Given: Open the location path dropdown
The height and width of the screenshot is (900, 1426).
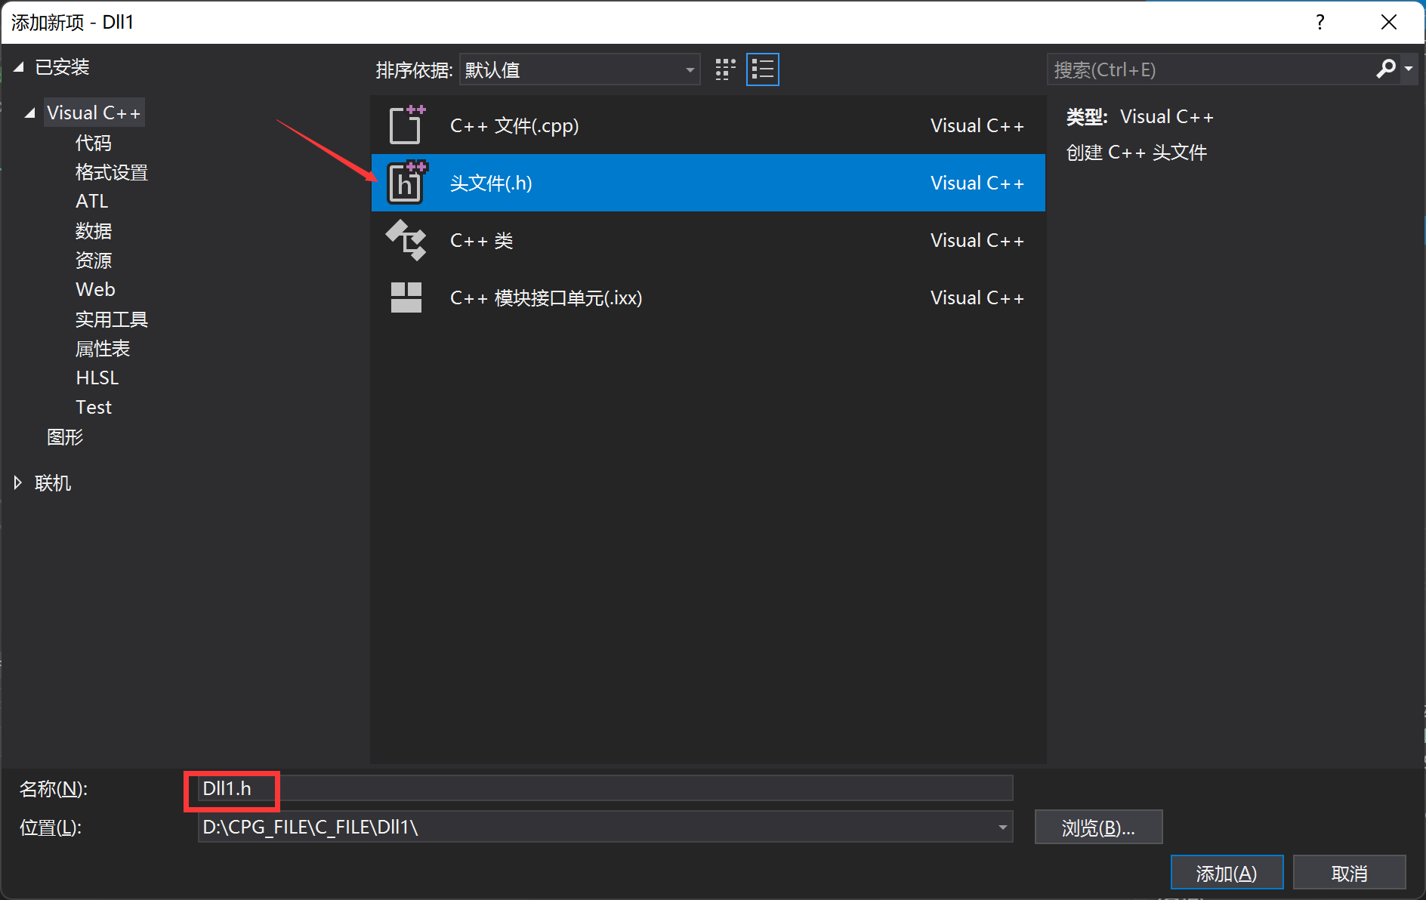Looking at the screenshot, I should (1002, 827).
